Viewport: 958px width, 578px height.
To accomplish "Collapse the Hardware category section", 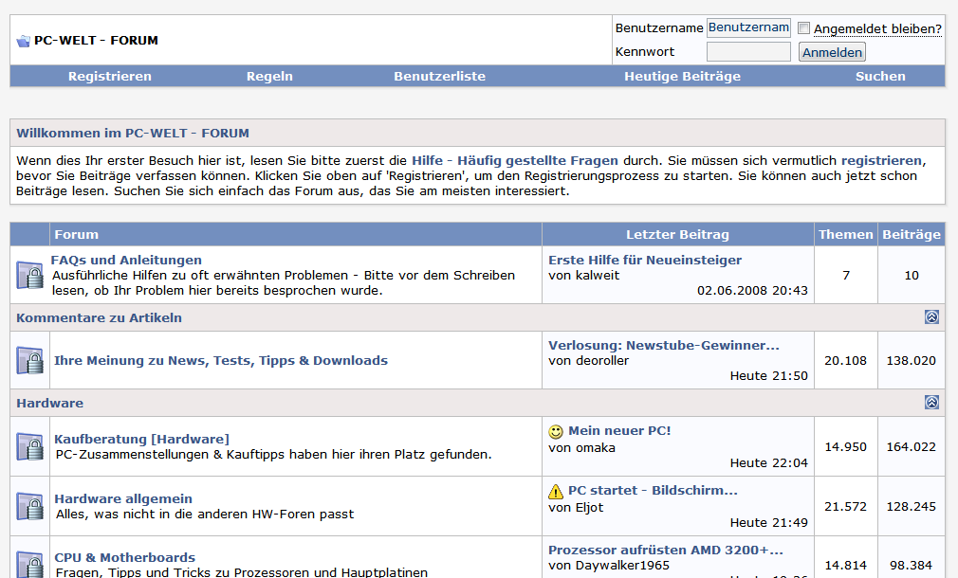I will coord(931,403).
